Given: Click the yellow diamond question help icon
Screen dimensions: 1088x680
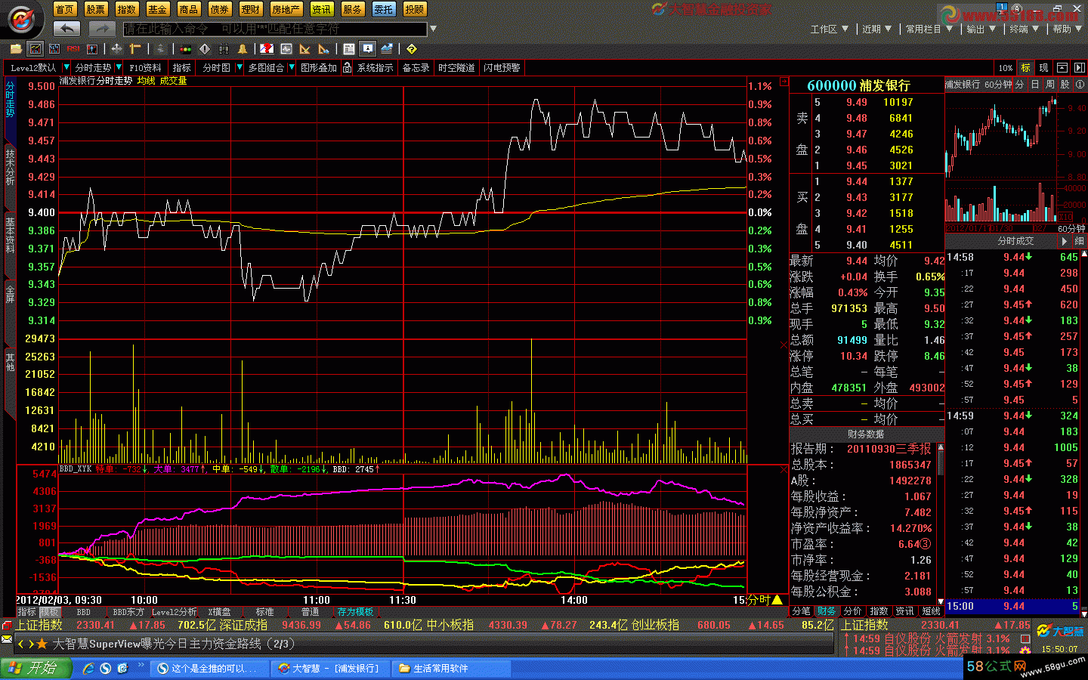Looking at the screenshot, I should [x=411, y=49].
